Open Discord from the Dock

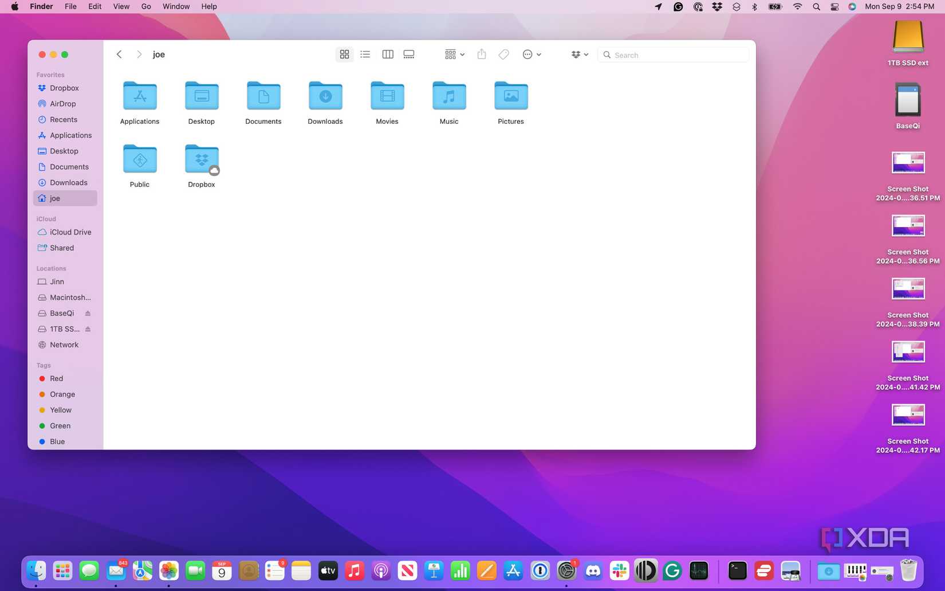pyautogui.click(x=593, y=570)
